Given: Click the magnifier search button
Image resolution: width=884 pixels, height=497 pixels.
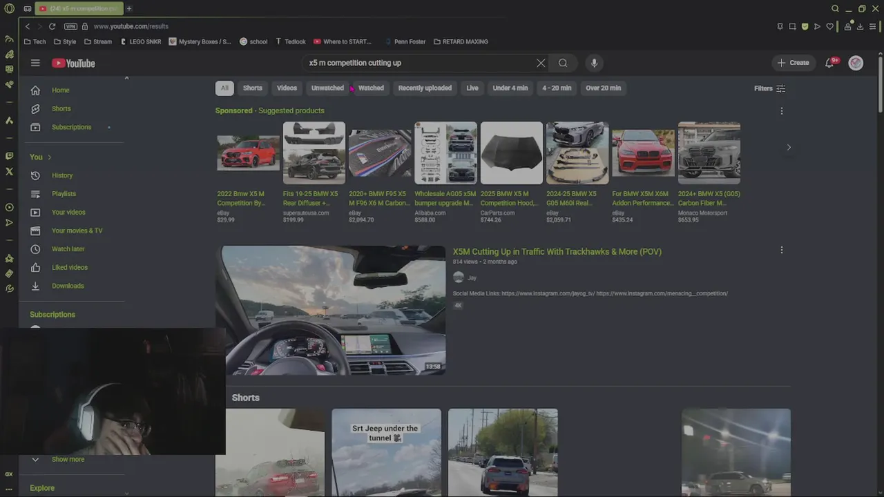Looking at the screenshot, I should (563, 63).
